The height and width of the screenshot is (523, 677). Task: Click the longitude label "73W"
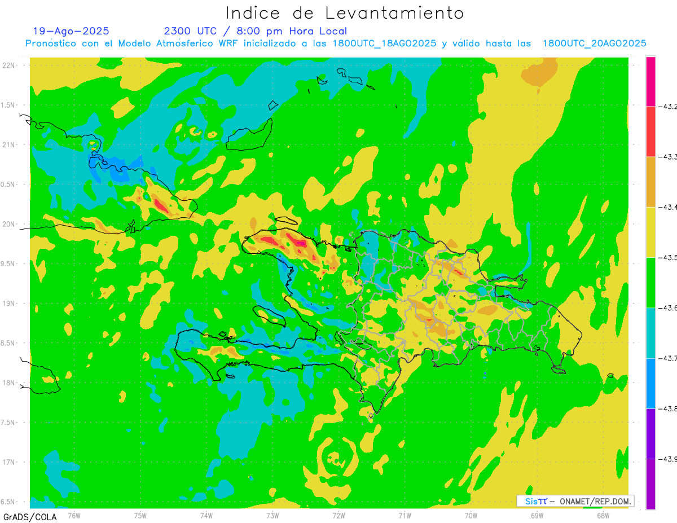click(x=272, y=515)
